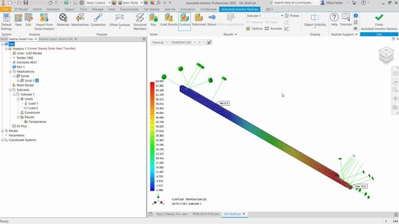Screen dimensions: 399x224
Task: Click the settings gear beside the units dropdown
Action: [209, 42]
